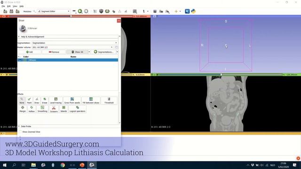Go to next module with grey arrow
301x169 pixels.
pos(86,11)
